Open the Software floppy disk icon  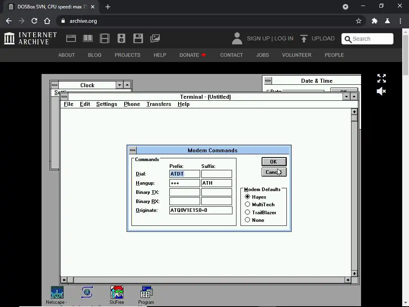[138, 38]
